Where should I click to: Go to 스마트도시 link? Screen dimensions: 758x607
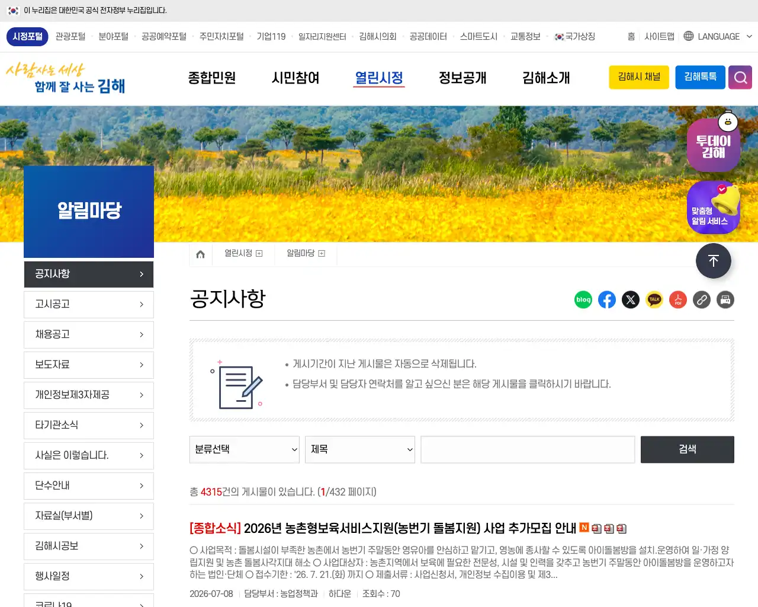pyautogui.click(x=478, y=37)
